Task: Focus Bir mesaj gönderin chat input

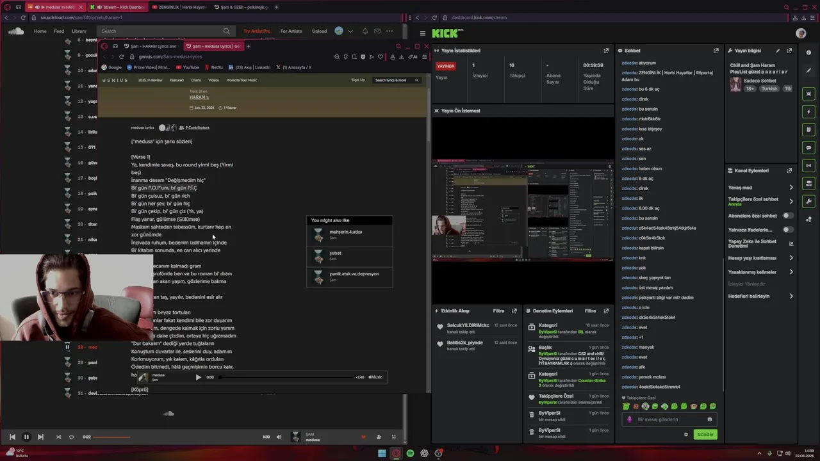Action: pyautogui.click(x=668, y=419)
